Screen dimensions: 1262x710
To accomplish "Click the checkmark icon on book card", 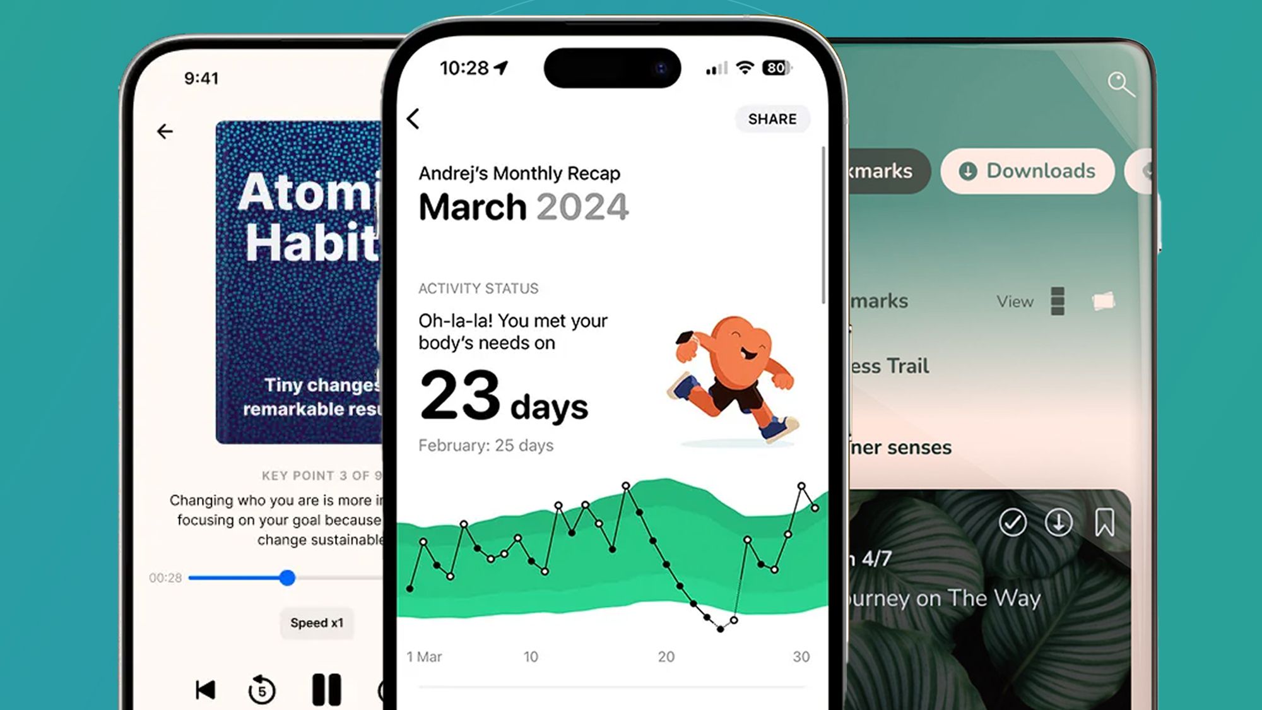I will point(1011,522).
